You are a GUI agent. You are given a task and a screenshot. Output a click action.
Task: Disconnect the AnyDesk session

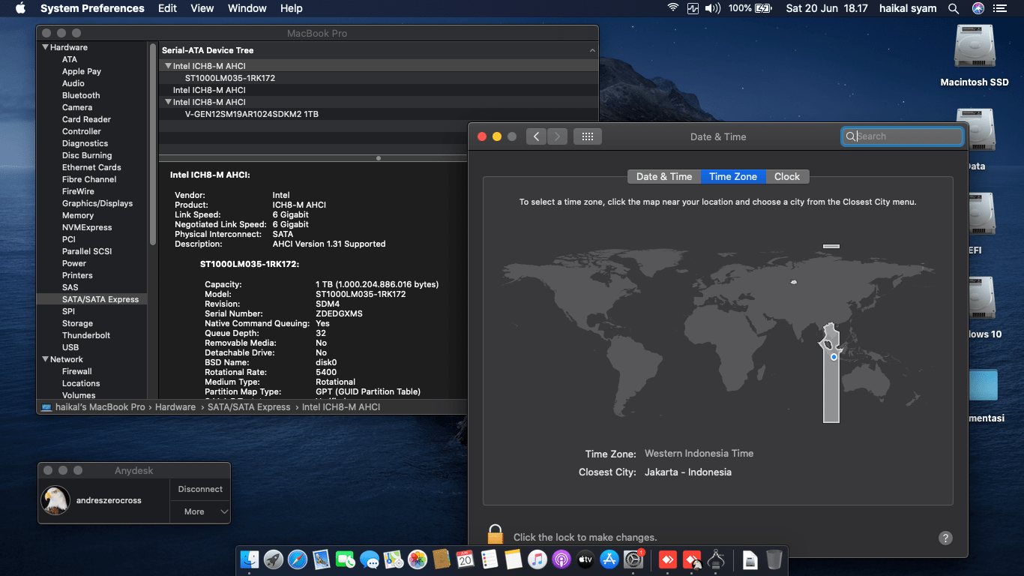[x=200, y=489]
